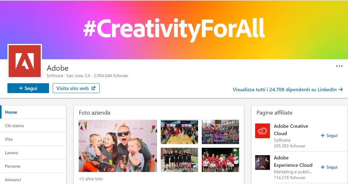The image size is (348, 184).
Task: Open the three-dots more options menu
Action: click(339, 66)
